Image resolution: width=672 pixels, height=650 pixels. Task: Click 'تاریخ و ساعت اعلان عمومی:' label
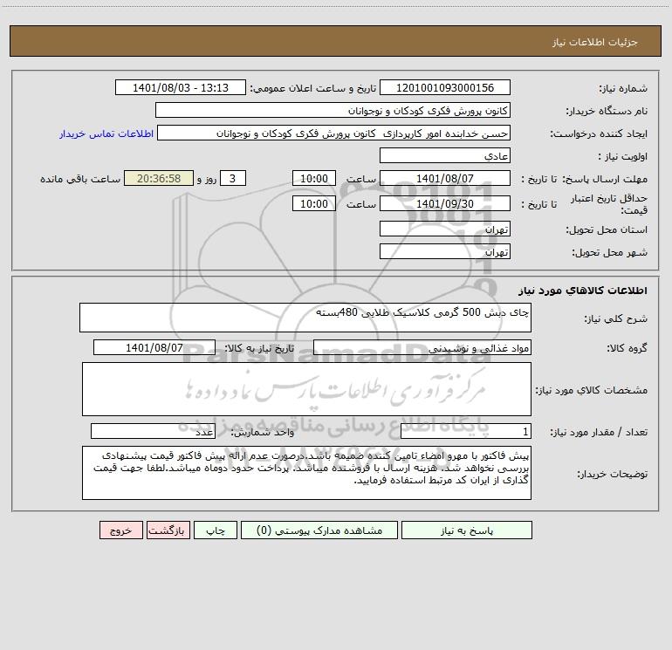click(313, 88)
